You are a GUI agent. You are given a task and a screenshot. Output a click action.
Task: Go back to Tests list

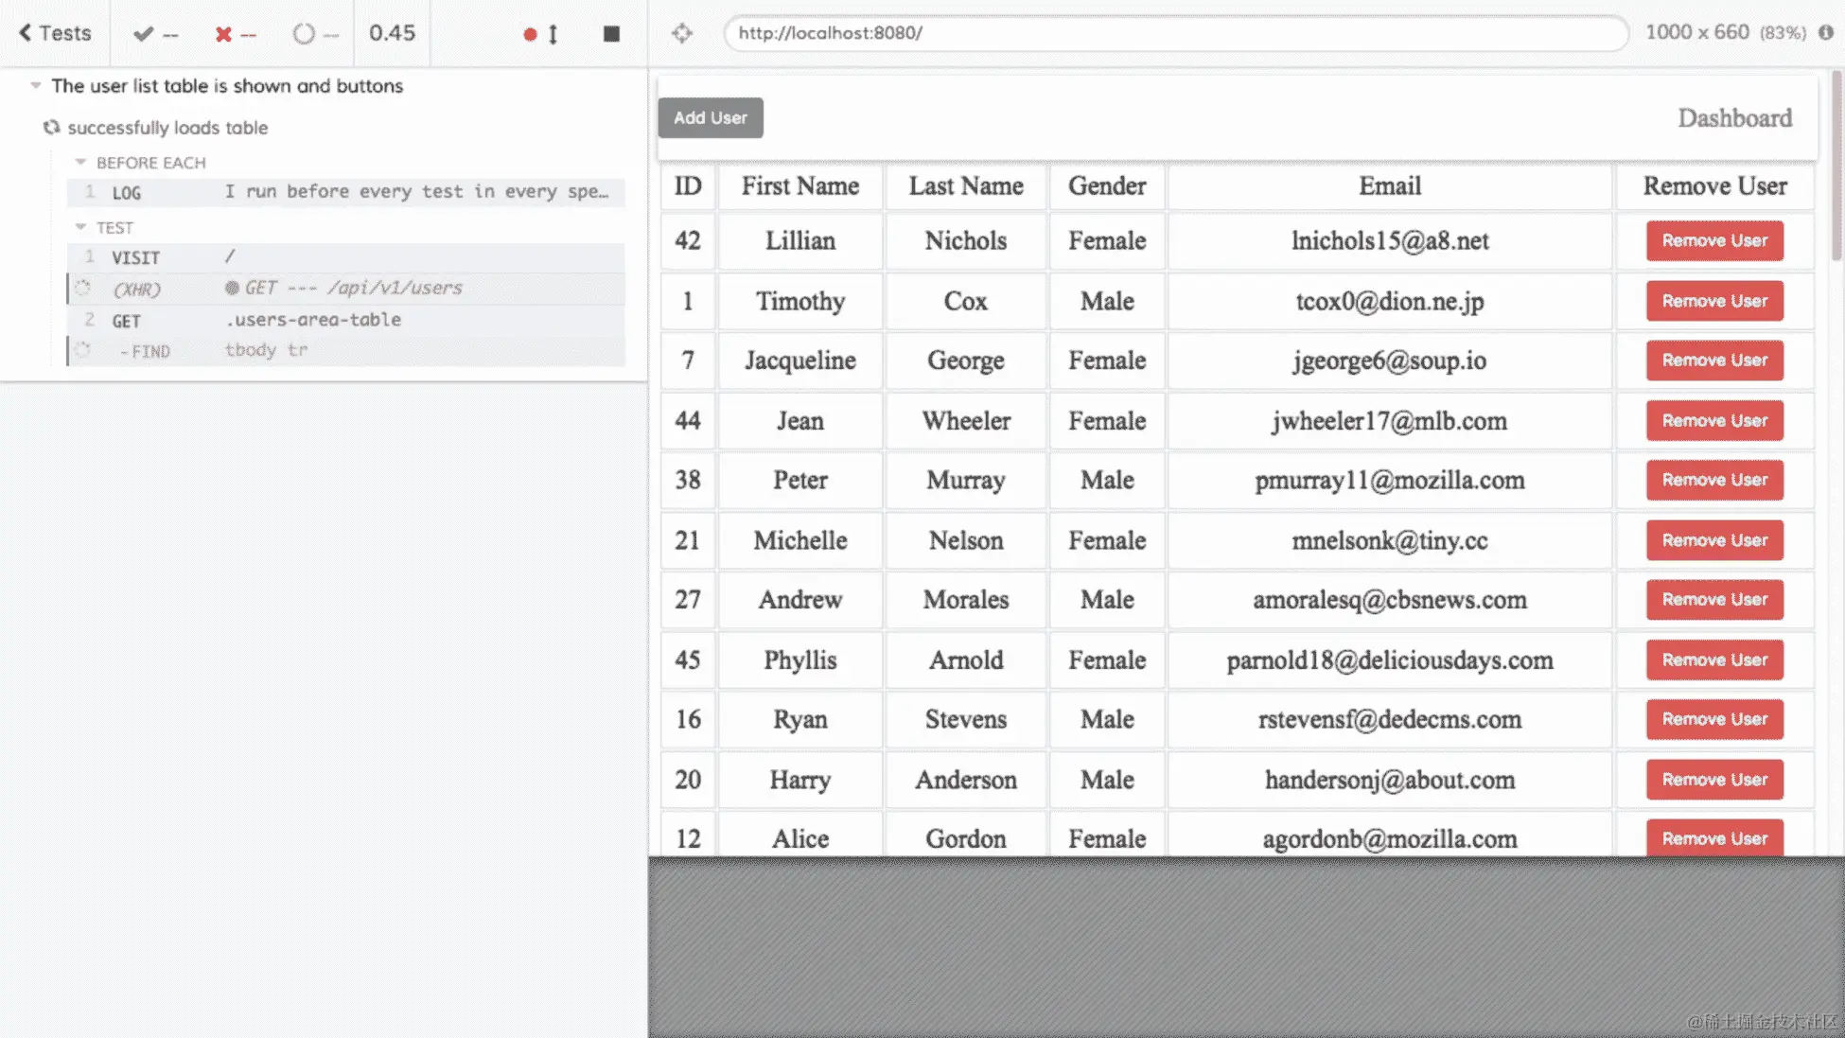click(x=55, y=33)
